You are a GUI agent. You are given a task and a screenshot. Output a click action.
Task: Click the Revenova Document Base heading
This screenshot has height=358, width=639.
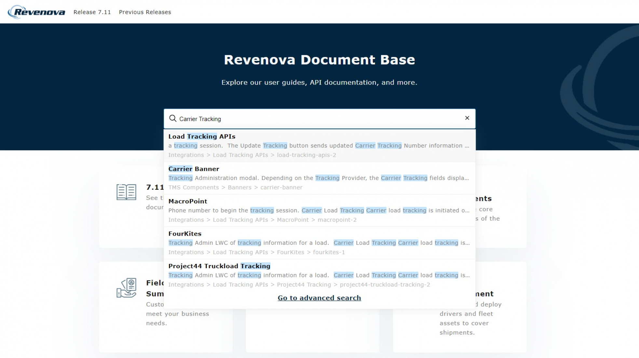[319, 60]
